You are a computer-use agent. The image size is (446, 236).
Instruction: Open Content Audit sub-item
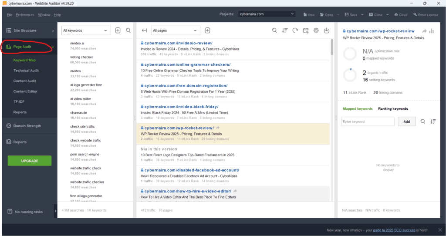[25, 81]
